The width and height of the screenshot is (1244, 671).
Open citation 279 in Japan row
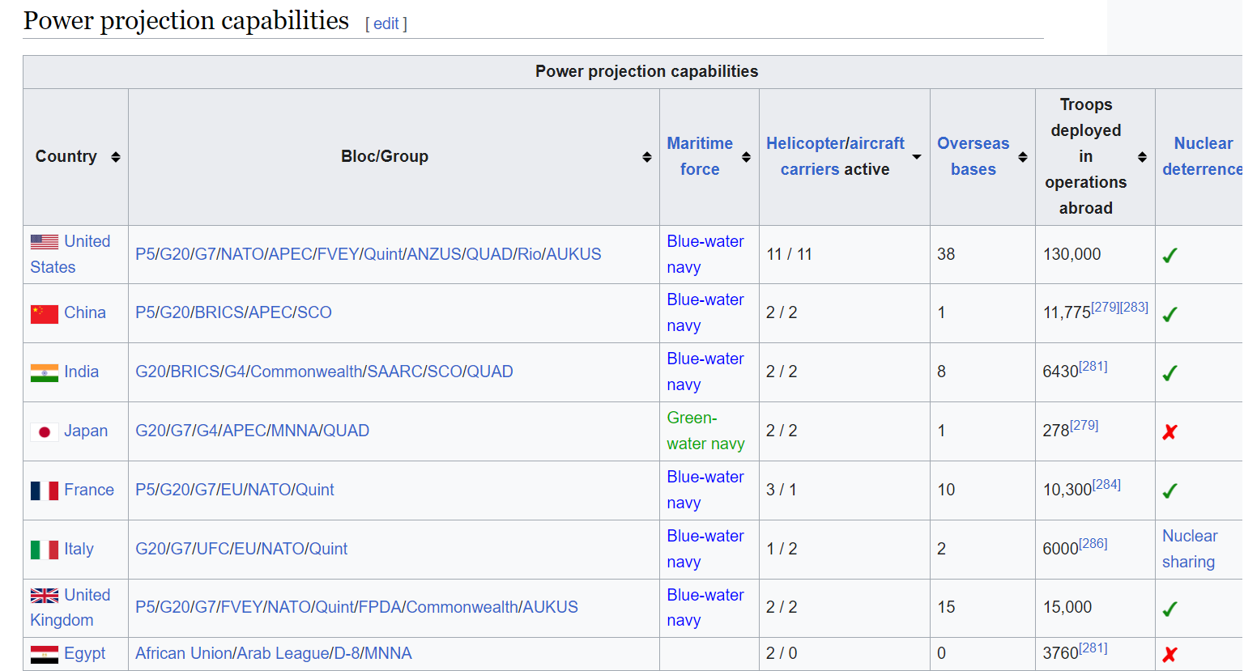click(x=1084, y=425)
